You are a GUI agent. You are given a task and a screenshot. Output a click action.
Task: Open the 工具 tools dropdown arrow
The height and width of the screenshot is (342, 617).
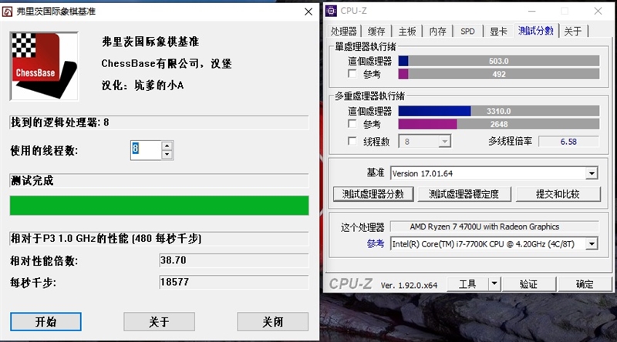pos(494,283)
